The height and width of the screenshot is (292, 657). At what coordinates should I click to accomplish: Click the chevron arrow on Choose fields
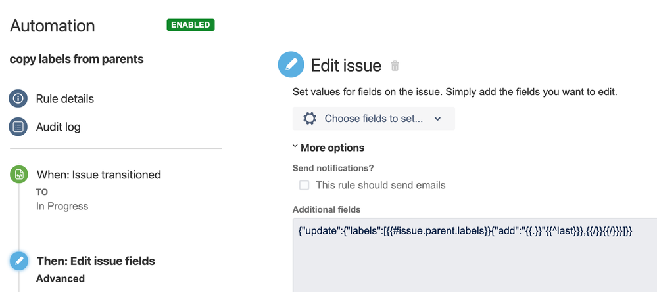click(x=437, y=119)
